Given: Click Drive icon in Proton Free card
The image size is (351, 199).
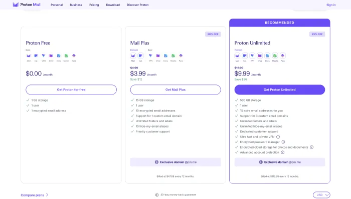Looking at the screenshot, I should [51, 55].
